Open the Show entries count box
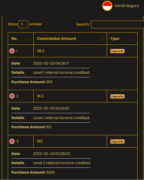 click(23, 24)
